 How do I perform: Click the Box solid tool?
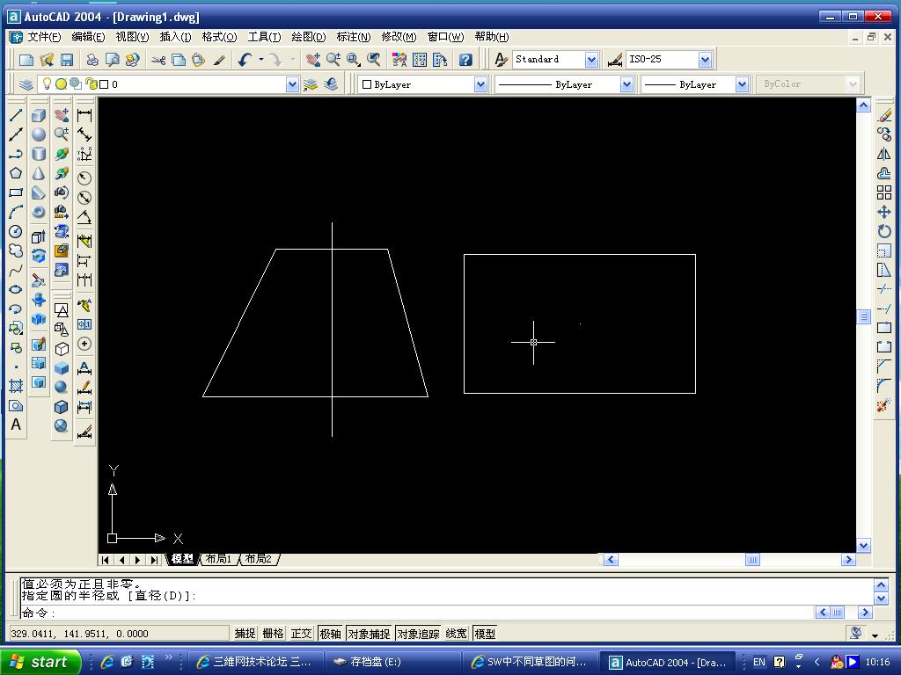pos(39,115)
